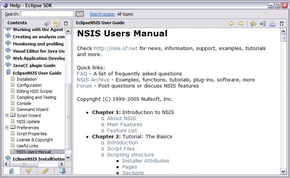
Task: Print the current help page
Action: point(272,23)
